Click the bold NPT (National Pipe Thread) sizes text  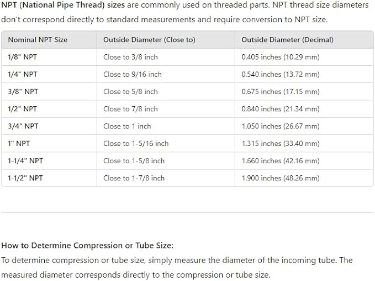[x=63, y=5]
